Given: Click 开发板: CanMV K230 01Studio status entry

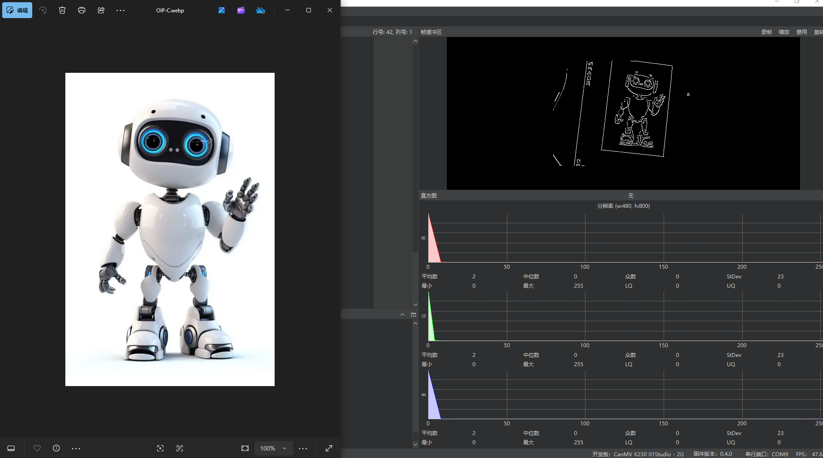Looking at the screenshot, I should coord(638,454).
